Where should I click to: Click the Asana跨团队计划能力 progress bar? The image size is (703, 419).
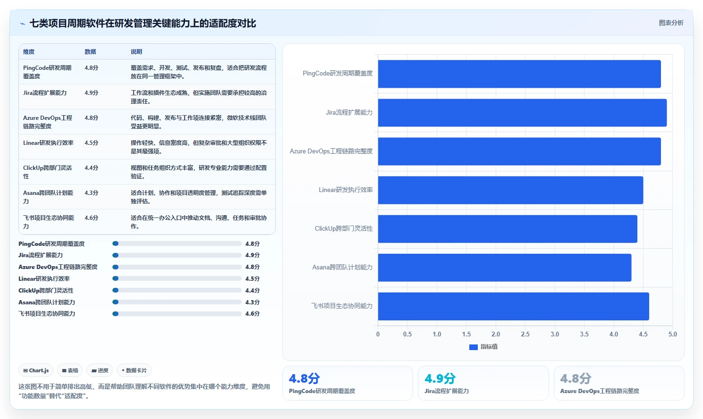tap(177, 302)
